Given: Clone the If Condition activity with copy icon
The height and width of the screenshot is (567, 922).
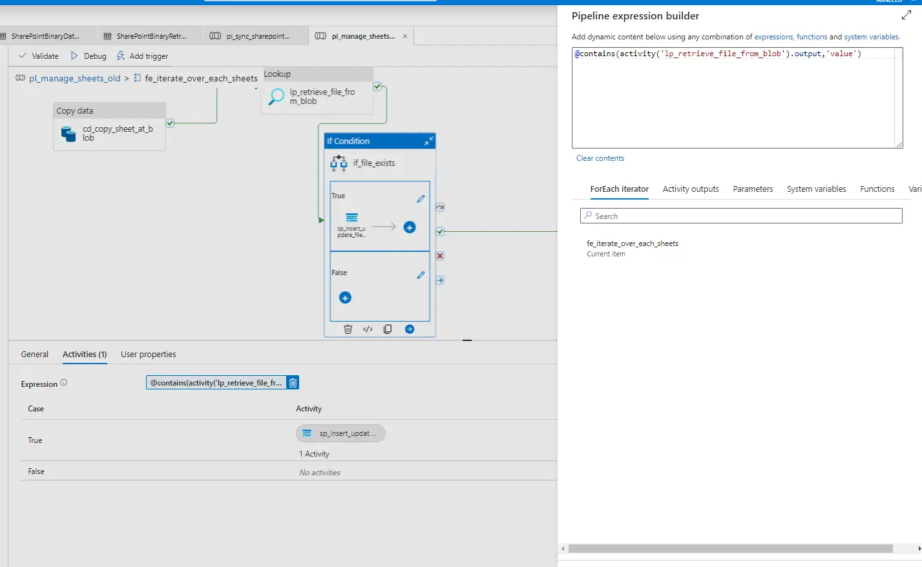Looking at the screenshot, I should (x=388, y=329).
